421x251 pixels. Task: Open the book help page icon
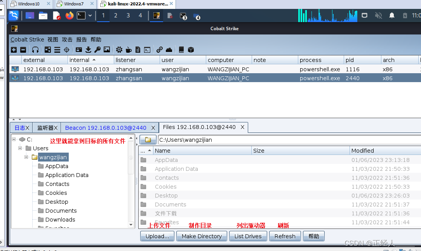click(x=181, y=50)
